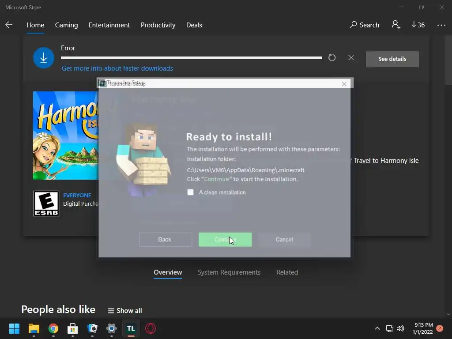Open the volume control tray icon
The width and height of the screenshot is (452, 339).
(400, 328)
